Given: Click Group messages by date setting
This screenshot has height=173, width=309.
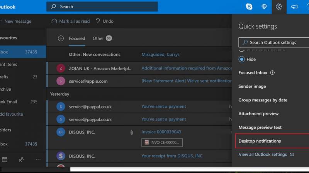Looking at the screenshot, I should 263,100.
